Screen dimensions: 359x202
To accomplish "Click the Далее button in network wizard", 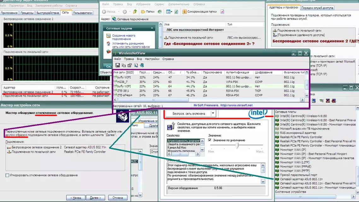I will coord(96,198).
